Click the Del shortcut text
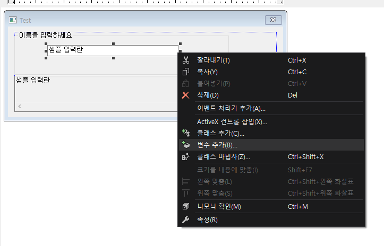 coord(293,95)
